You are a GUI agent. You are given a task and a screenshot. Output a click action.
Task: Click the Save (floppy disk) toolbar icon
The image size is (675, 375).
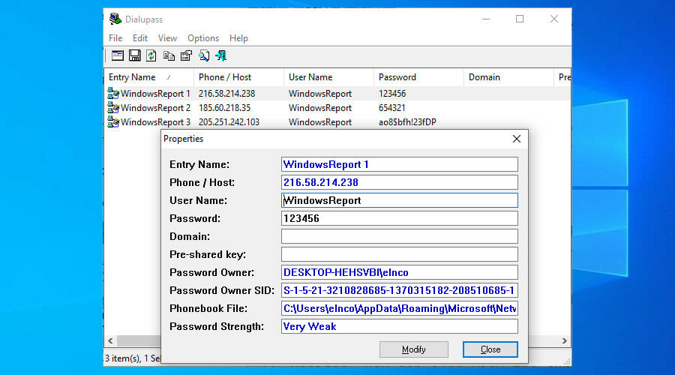coord(135,55)
